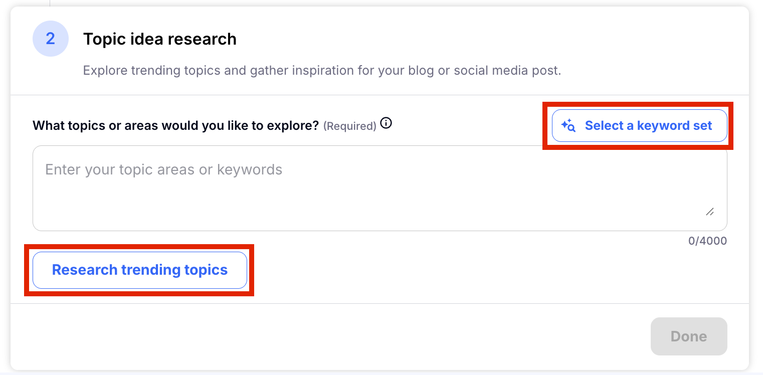Screen dimensions: 763x375
Task: Click blank space right of Research trending topics
Action: pos(451,270)
